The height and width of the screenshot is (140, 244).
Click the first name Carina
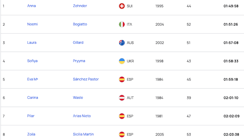pos(33,97)
